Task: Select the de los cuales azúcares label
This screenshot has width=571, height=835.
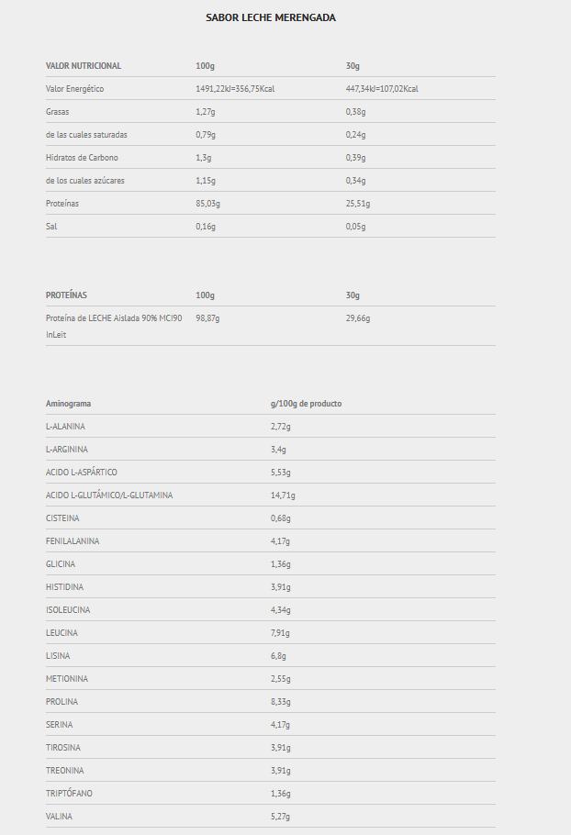Action: pyautogui.click(x=85, y=181)
